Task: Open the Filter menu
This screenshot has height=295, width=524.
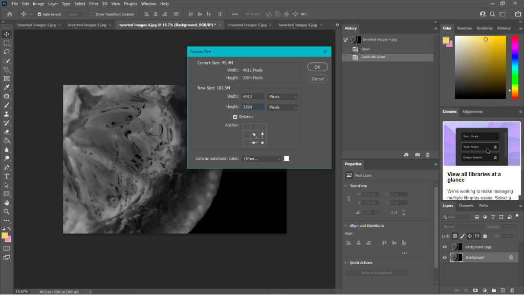Action: point(94,4)
